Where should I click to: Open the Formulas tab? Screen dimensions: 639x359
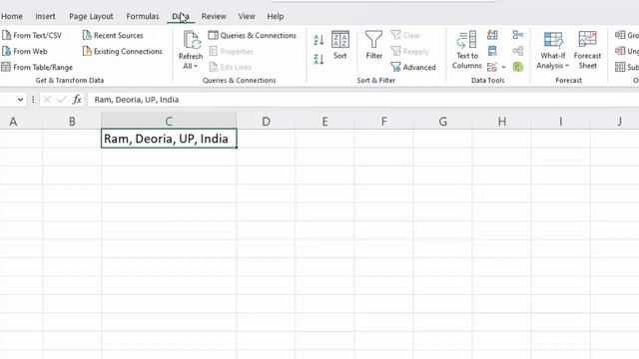pyautogui.click(x=142, y=16)
